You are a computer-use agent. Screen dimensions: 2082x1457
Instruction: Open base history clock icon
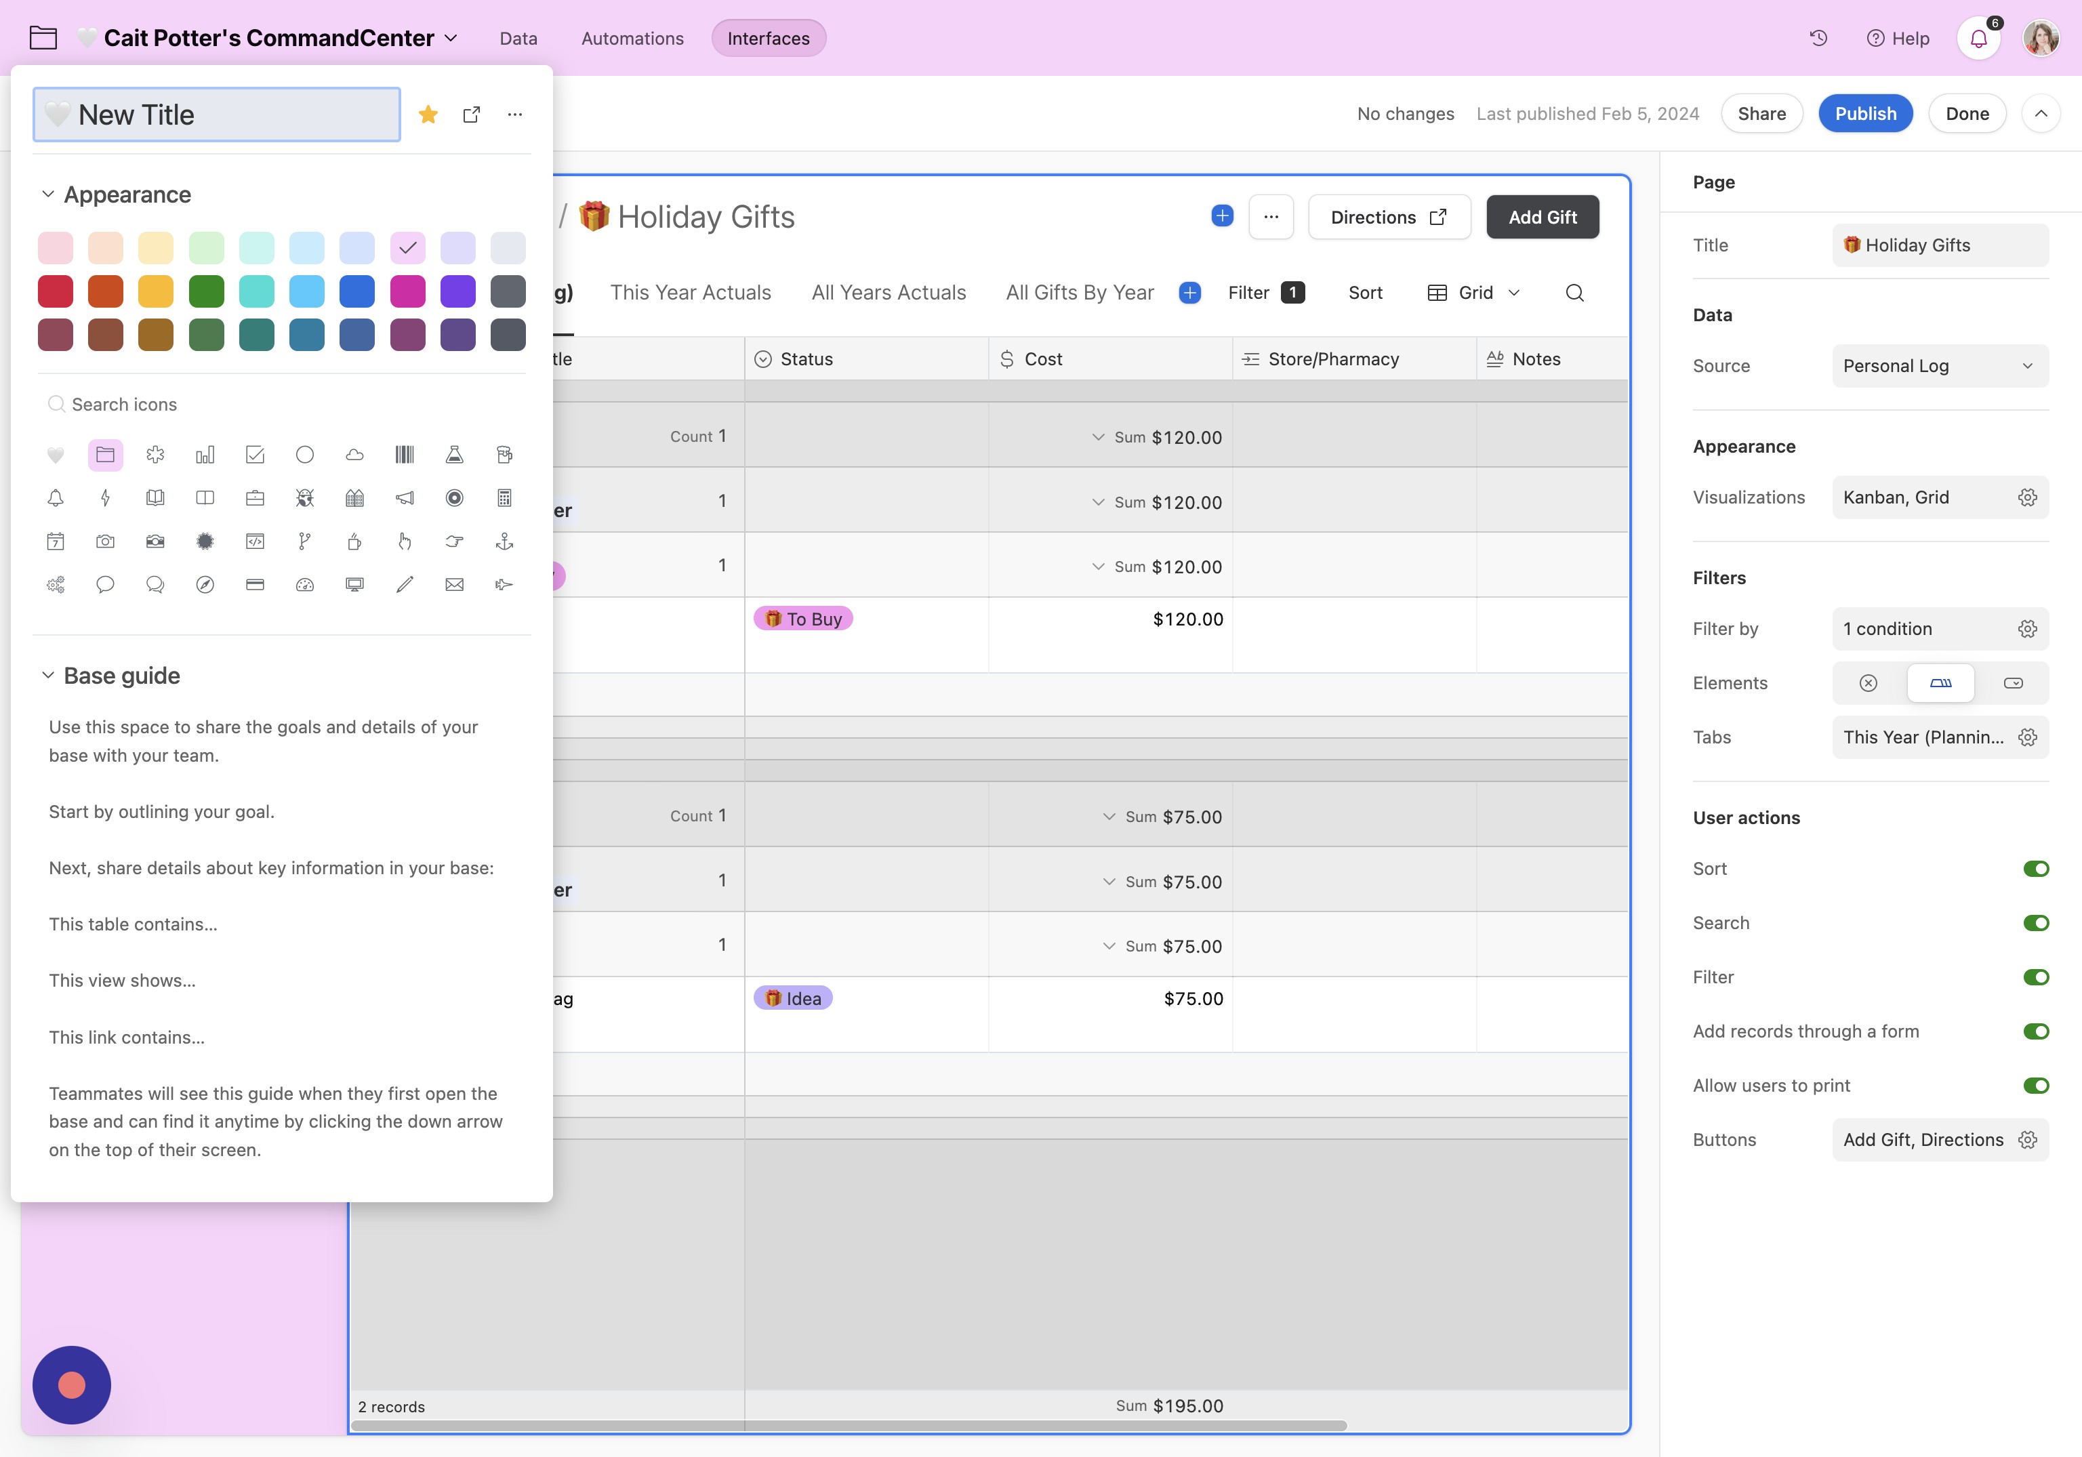tap(1818, 38)
